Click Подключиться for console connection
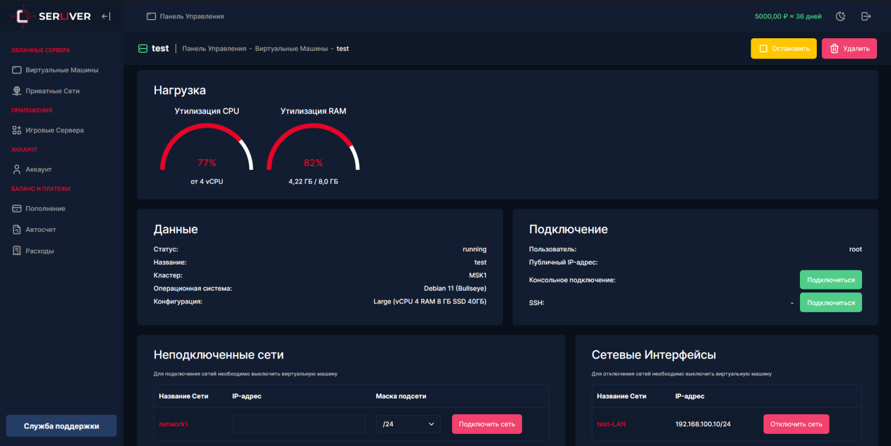This screenshot has height=446, width=891. (x=831, y=280)
